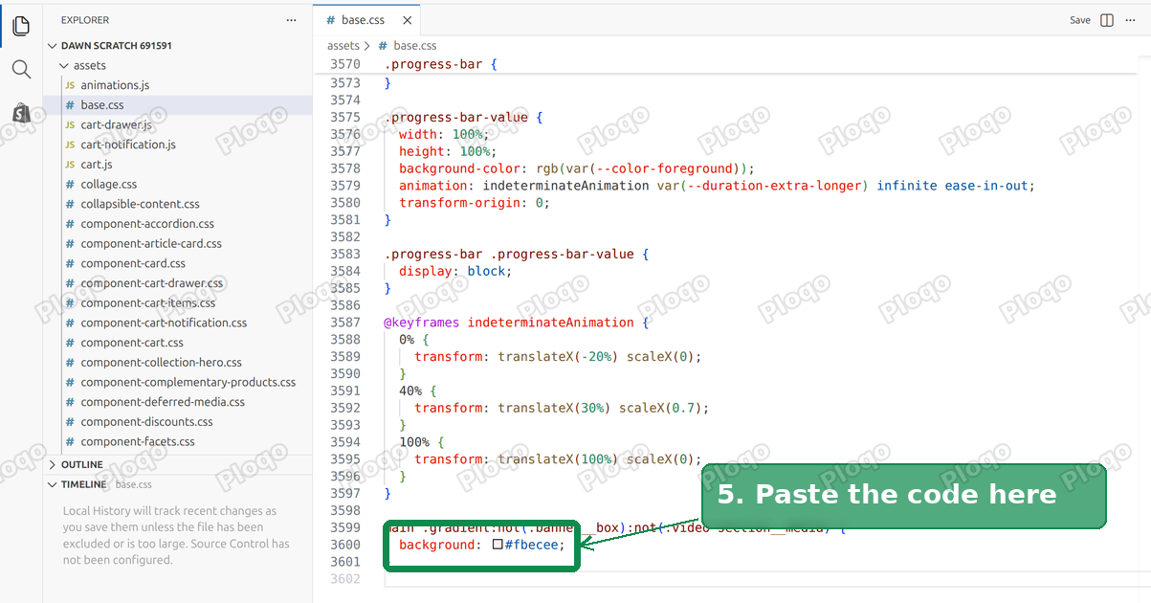This screenshot has height=603, width=1151.
Task: Open component-card.css file
Action: coord(178,263)
